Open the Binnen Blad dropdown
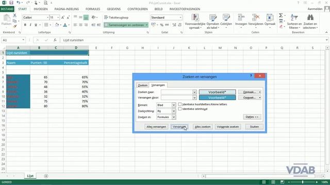The height and width of the screenshot is (185, 330). click(174, 105)
